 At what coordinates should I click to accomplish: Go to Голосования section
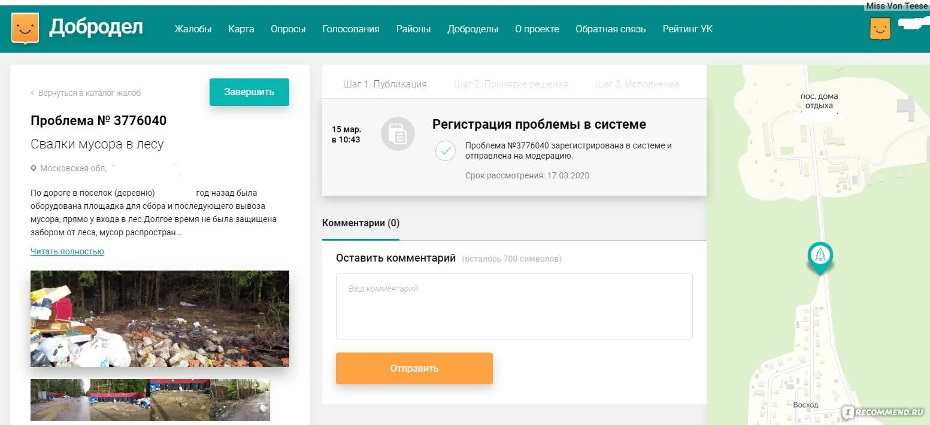[x=351, y=29]
